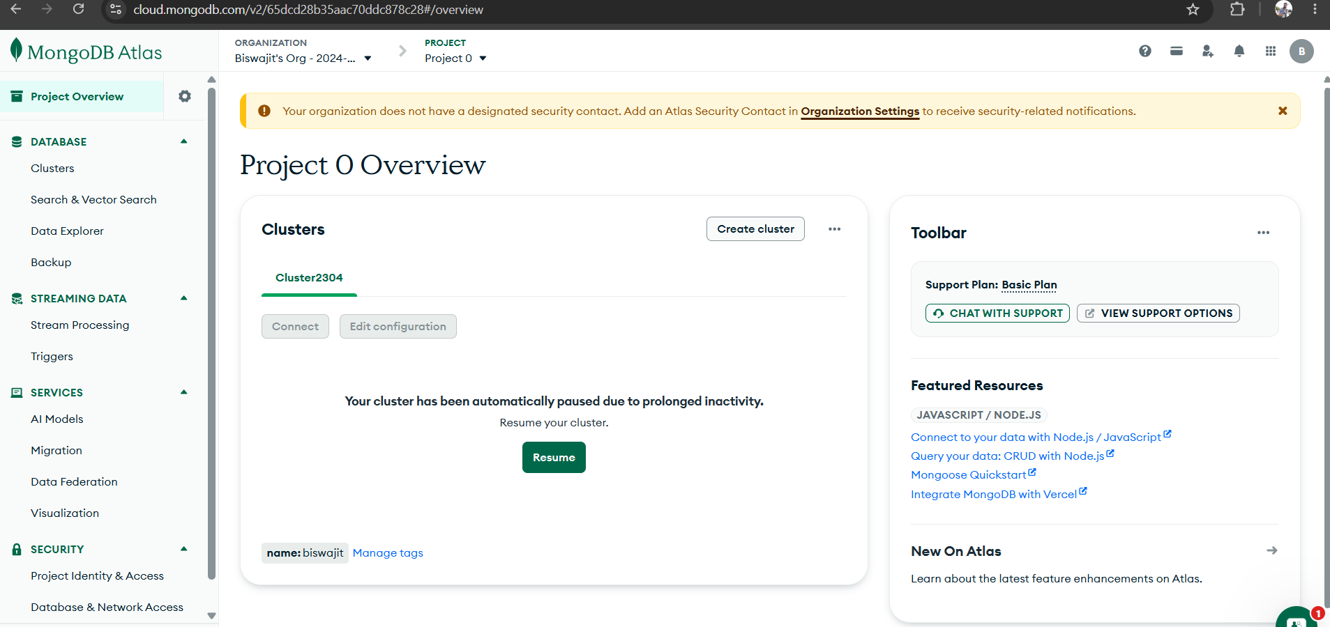Collapse the SERVICES sidebar section

tap(184, 392)
